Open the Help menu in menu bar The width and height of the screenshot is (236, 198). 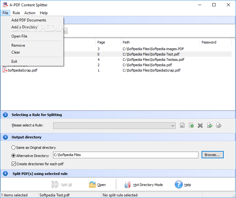coord(44,13)
